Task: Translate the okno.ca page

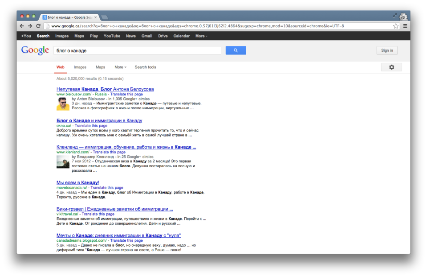Action: point(91,125)
